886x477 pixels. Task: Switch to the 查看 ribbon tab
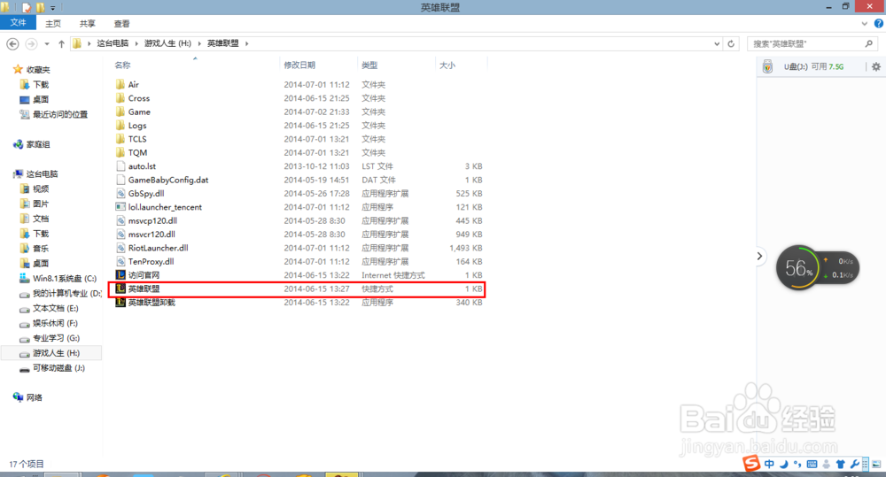click(121, 24)
